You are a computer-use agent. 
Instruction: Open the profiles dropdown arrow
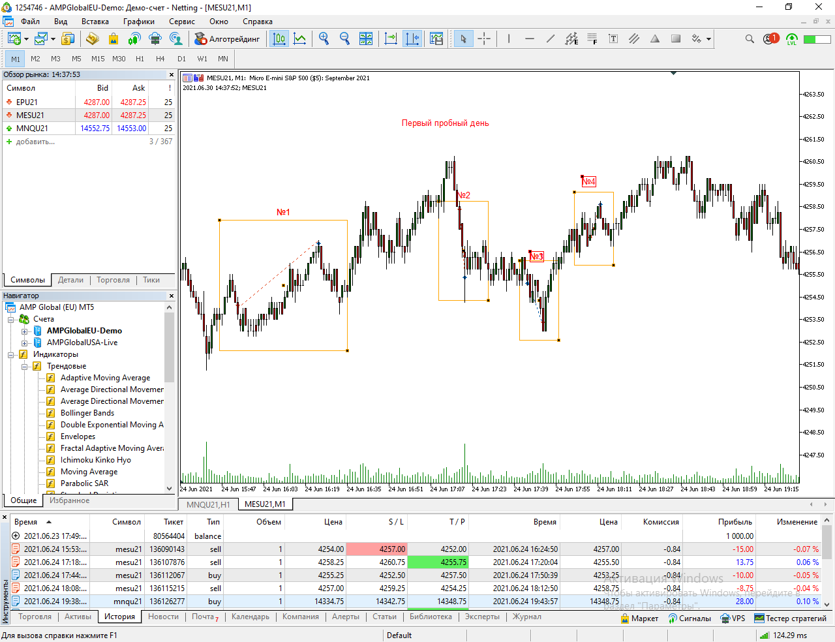click(53, 40)
